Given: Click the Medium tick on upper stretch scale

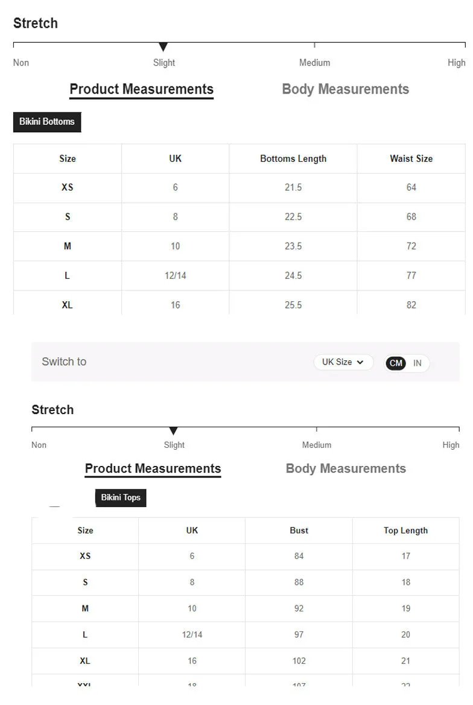Looking at the screenshot, I should tap(314, 45).
